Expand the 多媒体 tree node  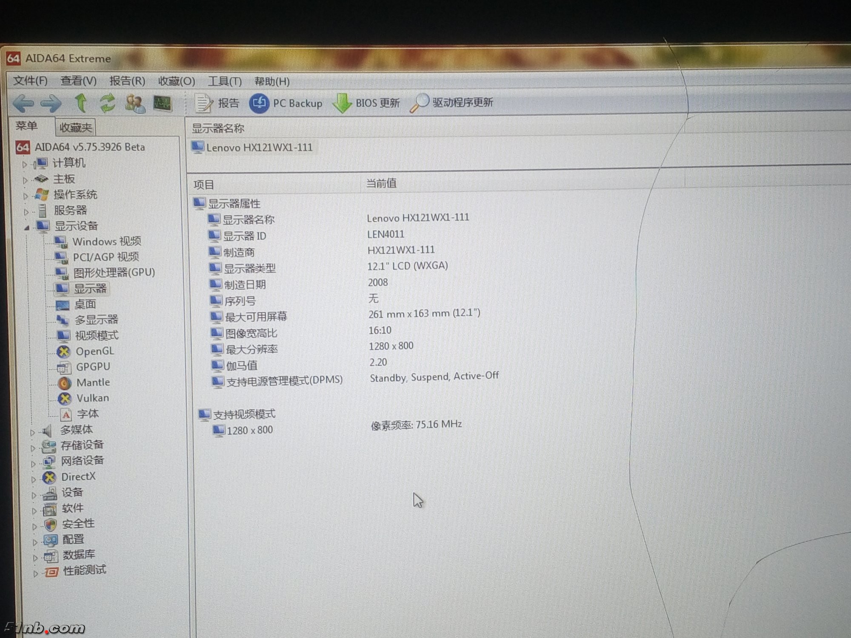pos(32,432)
